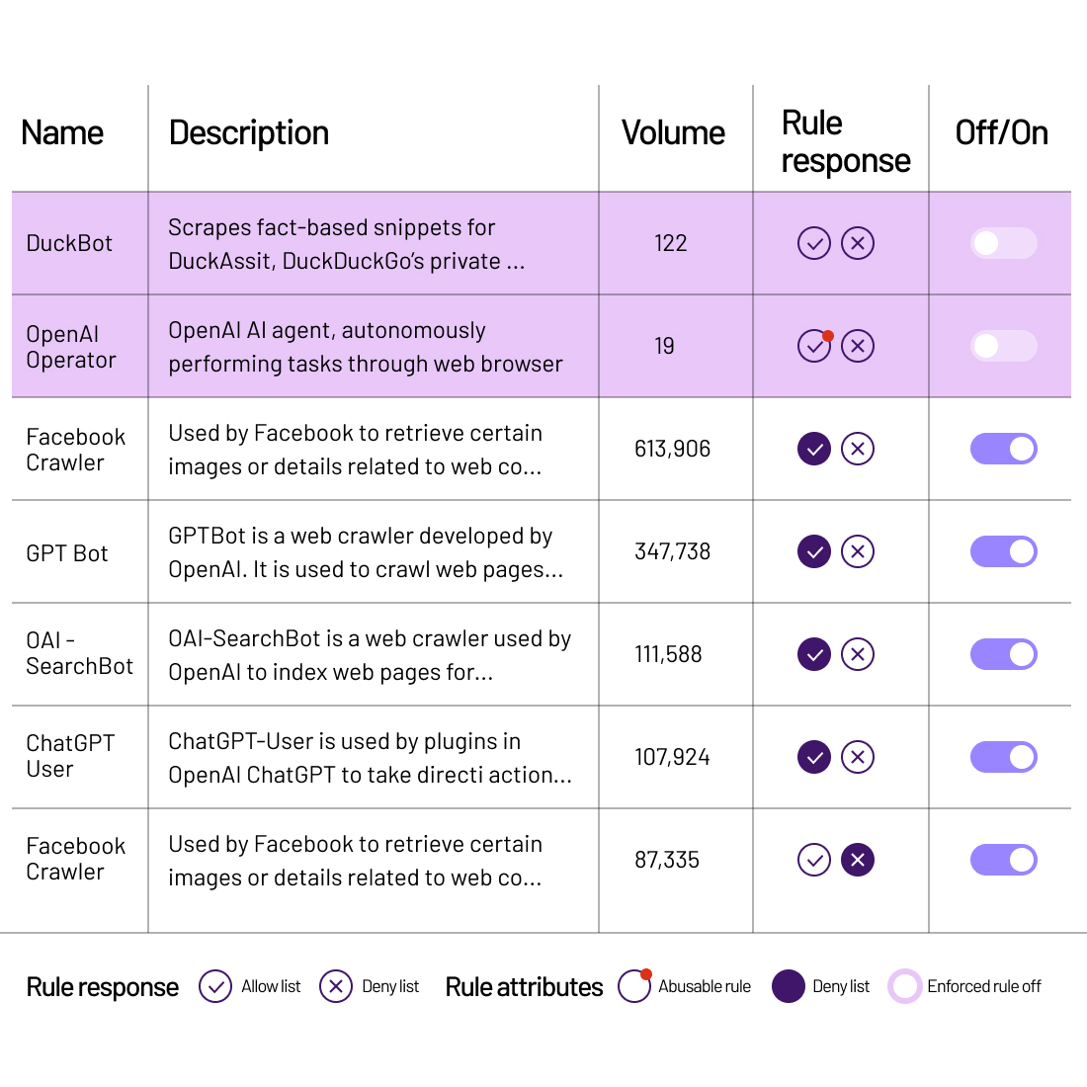The image size is (1087, 1087).
Task: Click the allow icon for DuckBot
Action: [814, 243]
